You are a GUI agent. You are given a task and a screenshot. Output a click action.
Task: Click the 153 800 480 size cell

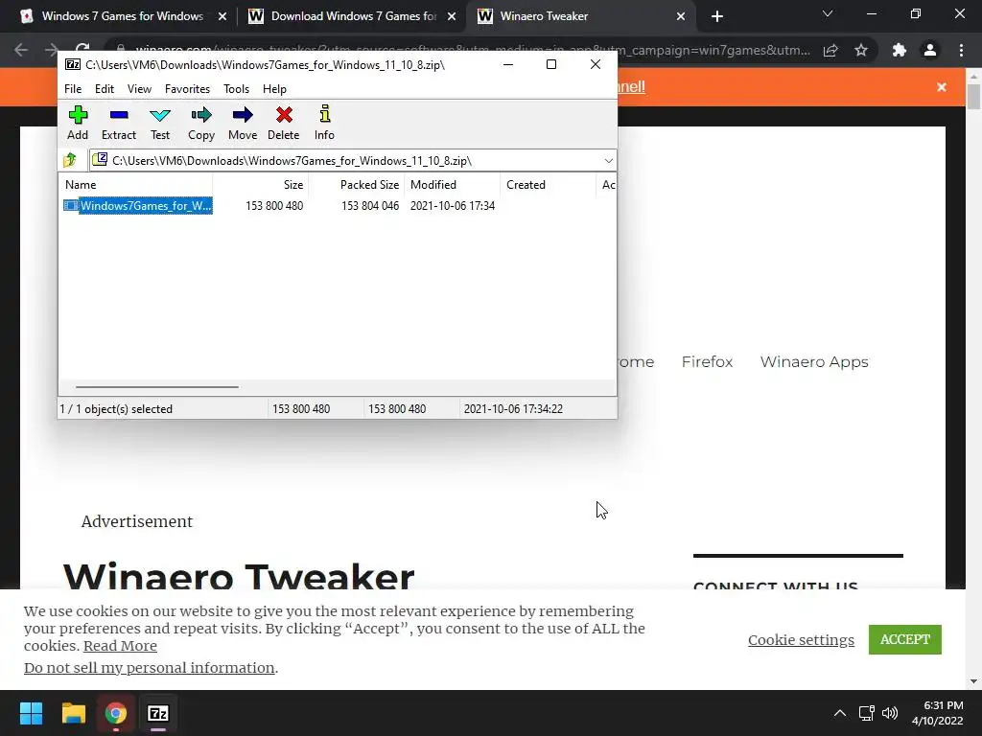click(x=274, y=205)
